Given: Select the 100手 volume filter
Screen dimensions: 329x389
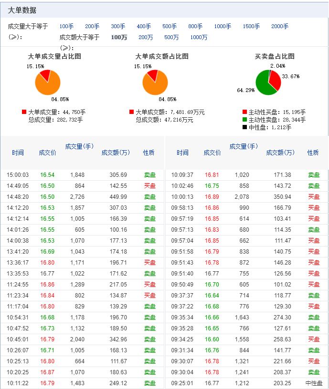Looking at the screenshot, I should [x=66, y=26].
